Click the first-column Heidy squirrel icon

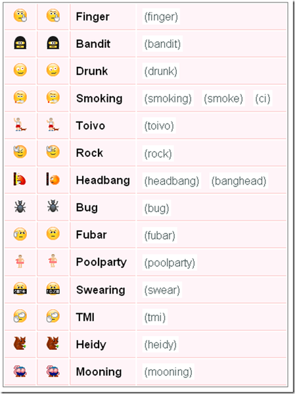tap(20, 343)
